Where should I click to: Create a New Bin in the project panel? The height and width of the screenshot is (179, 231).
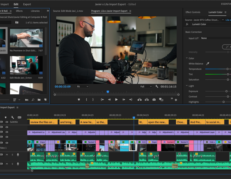(x=39, y=100)
